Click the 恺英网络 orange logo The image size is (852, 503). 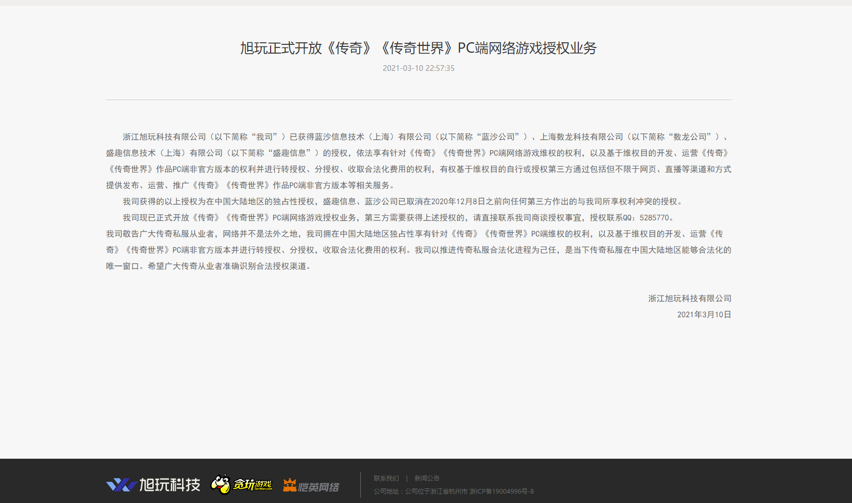point(311,486)
